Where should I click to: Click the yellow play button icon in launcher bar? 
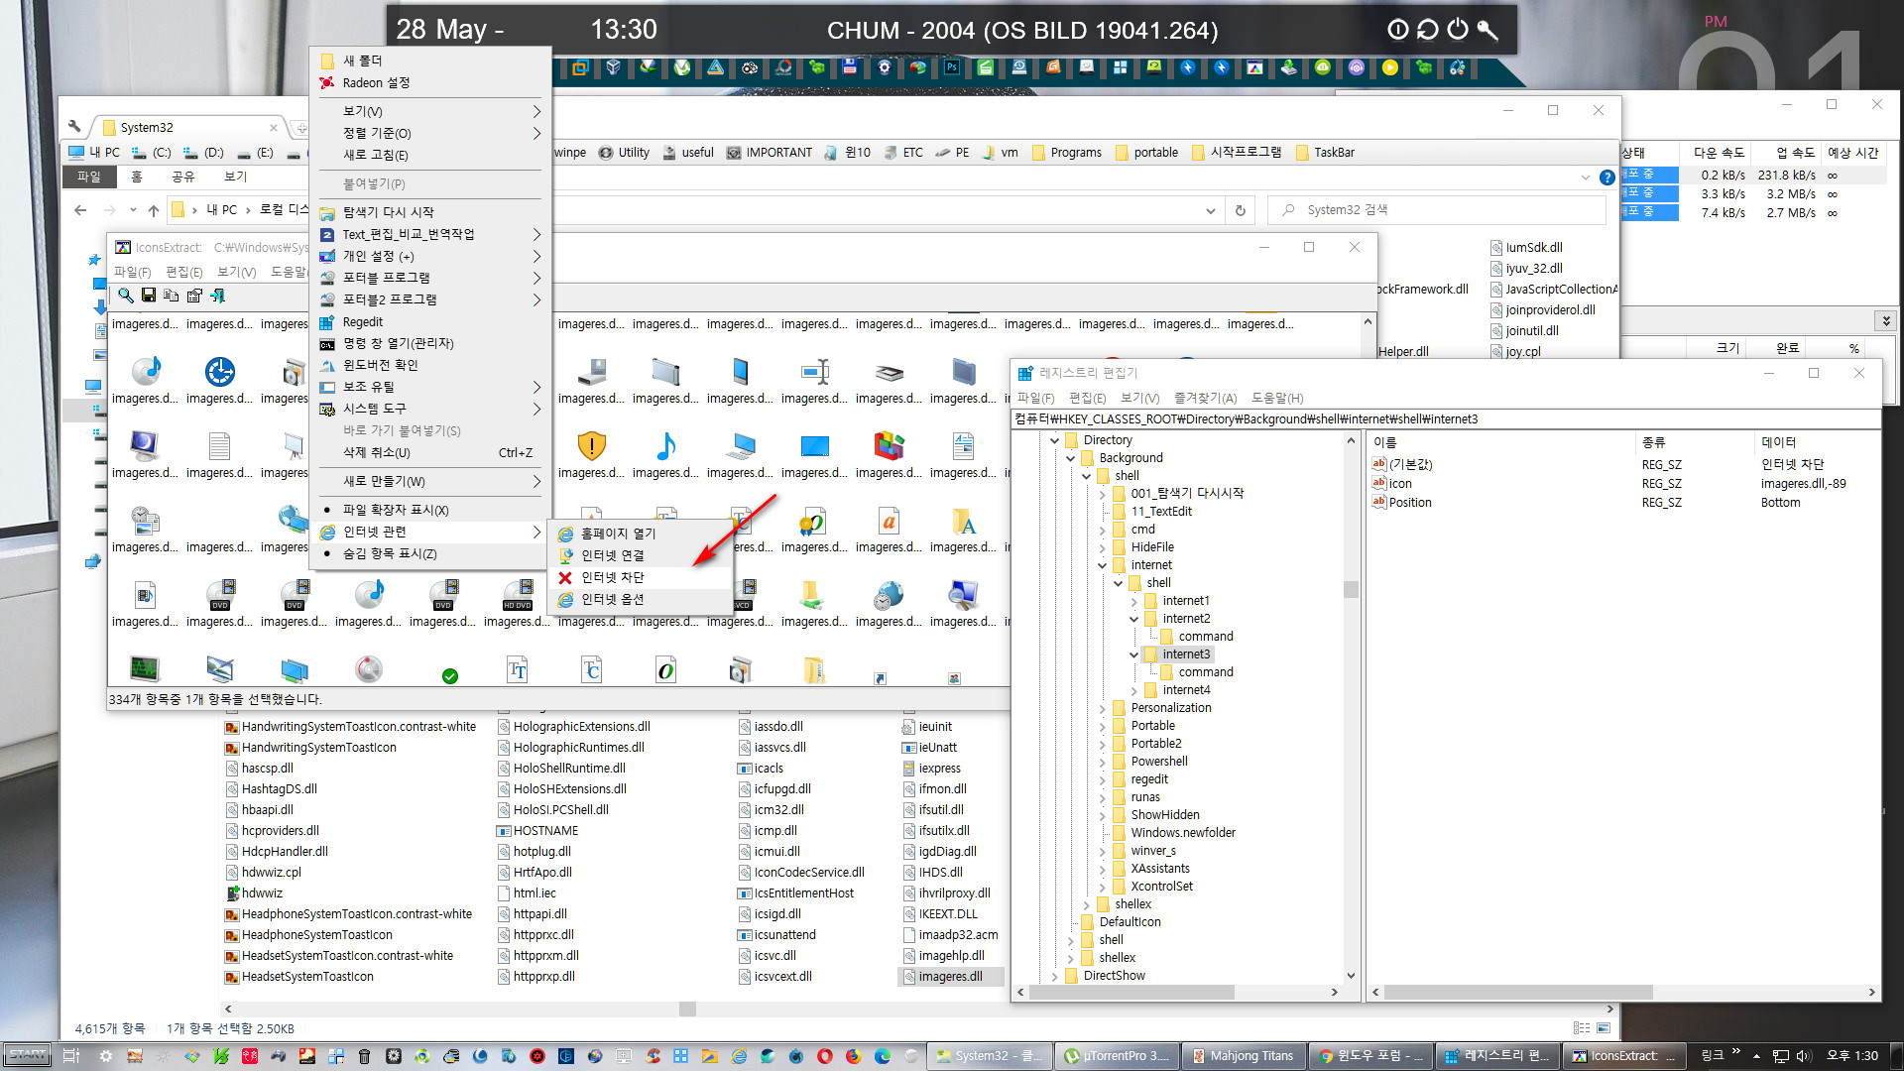click(x=1390, y=67)
